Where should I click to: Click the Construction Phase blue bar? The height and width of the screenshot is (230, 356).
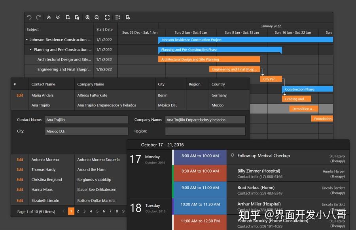(x=307, y=89)
